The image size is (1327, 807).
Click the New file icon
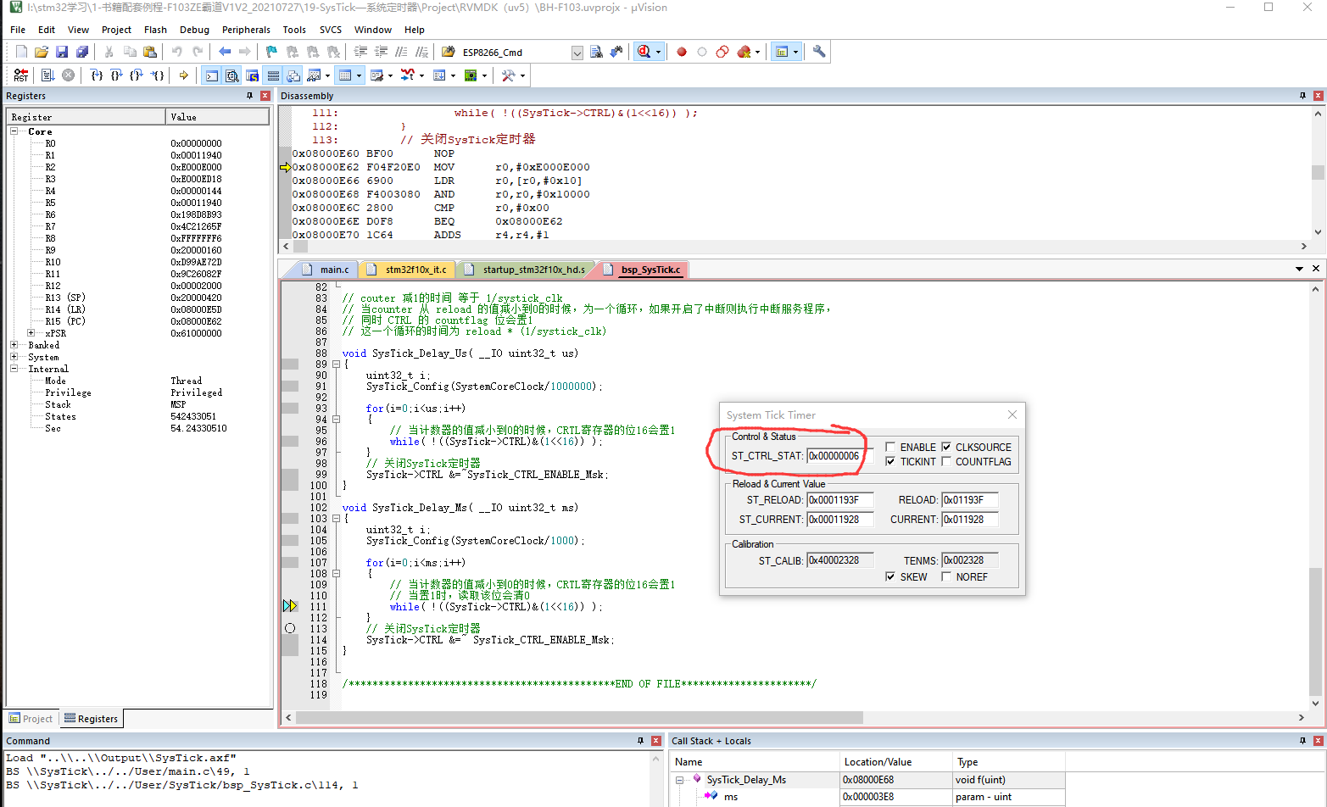21,52
